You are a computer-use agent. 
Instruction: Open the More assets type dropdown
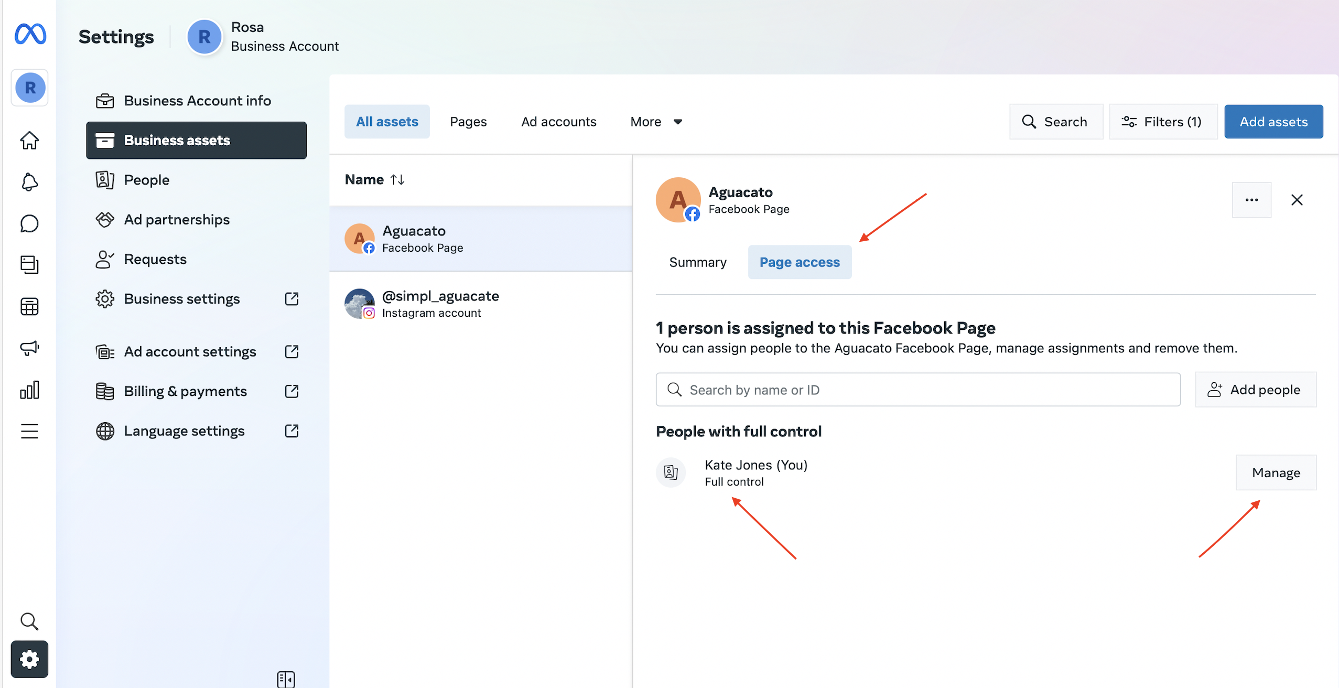tap(655, 121)
